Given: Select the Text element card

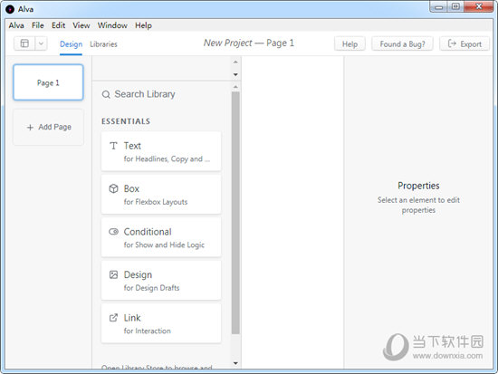Looking at the screenshot, I should [x=161, y=151].
